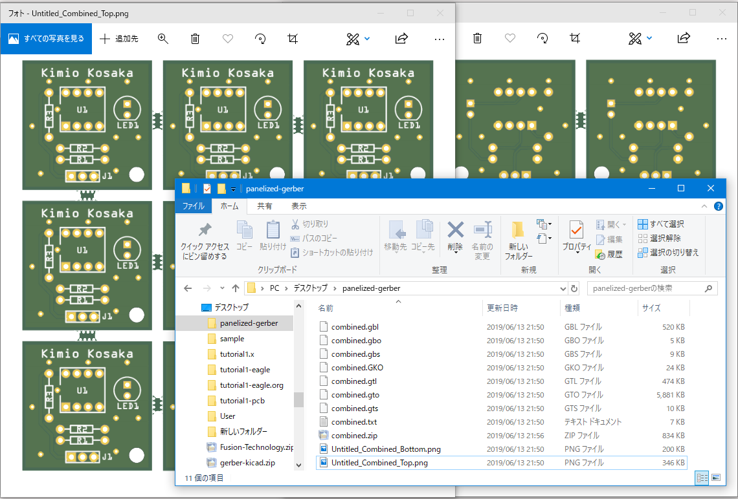Open the new item dropdown in 新規 group
The height and width of the screenshot is (499, 738).
(x=544, y=224)
